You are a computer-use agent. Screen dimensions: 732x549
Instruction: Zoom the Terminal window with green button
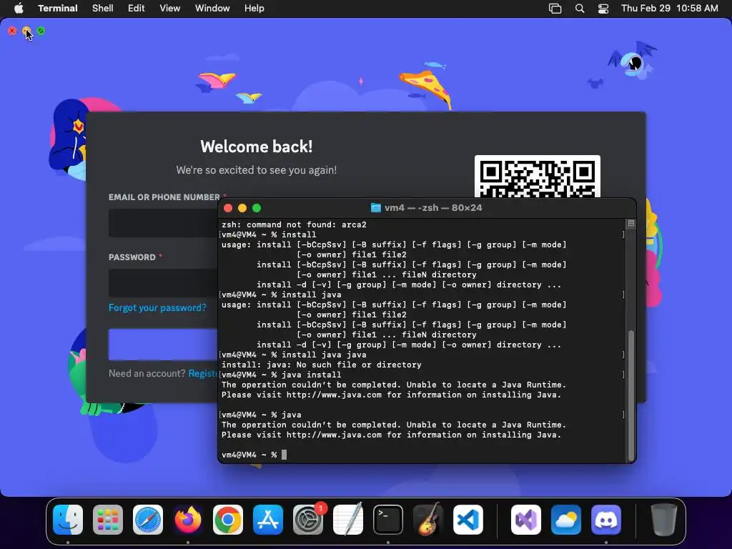point(257,208)
